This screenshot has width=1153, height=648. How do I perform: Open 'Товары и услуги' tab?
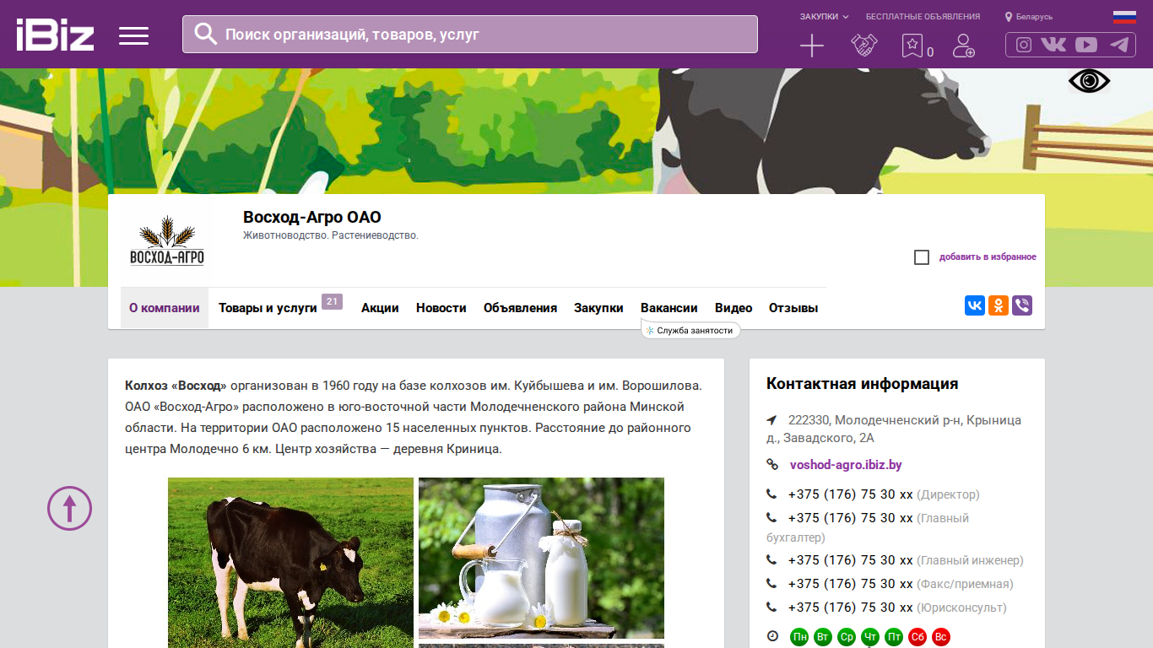[x=268, y=308]
